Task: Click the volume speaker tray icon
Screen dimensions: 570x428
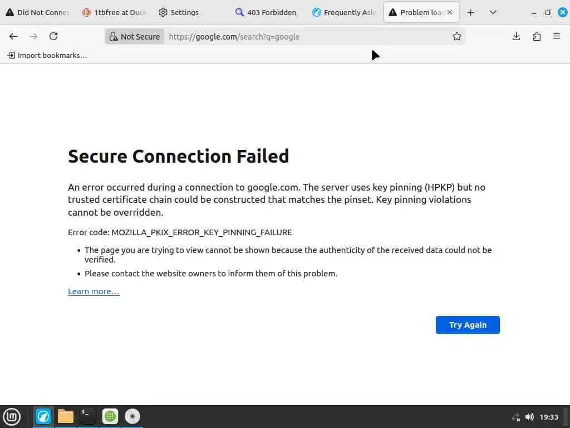Action: [529, 417]
